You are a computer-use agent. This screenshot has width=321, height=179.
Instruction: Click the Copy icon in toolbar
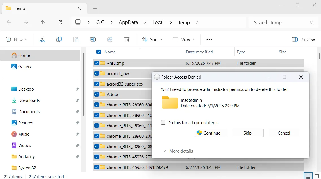[x=59, y=40]
